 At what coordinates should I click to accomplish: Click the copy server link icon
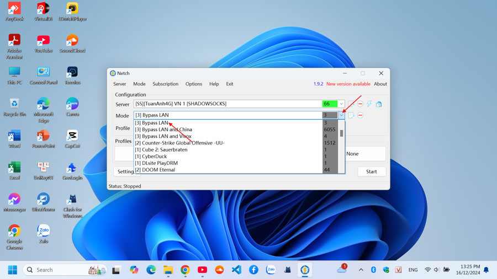[379, 104]
